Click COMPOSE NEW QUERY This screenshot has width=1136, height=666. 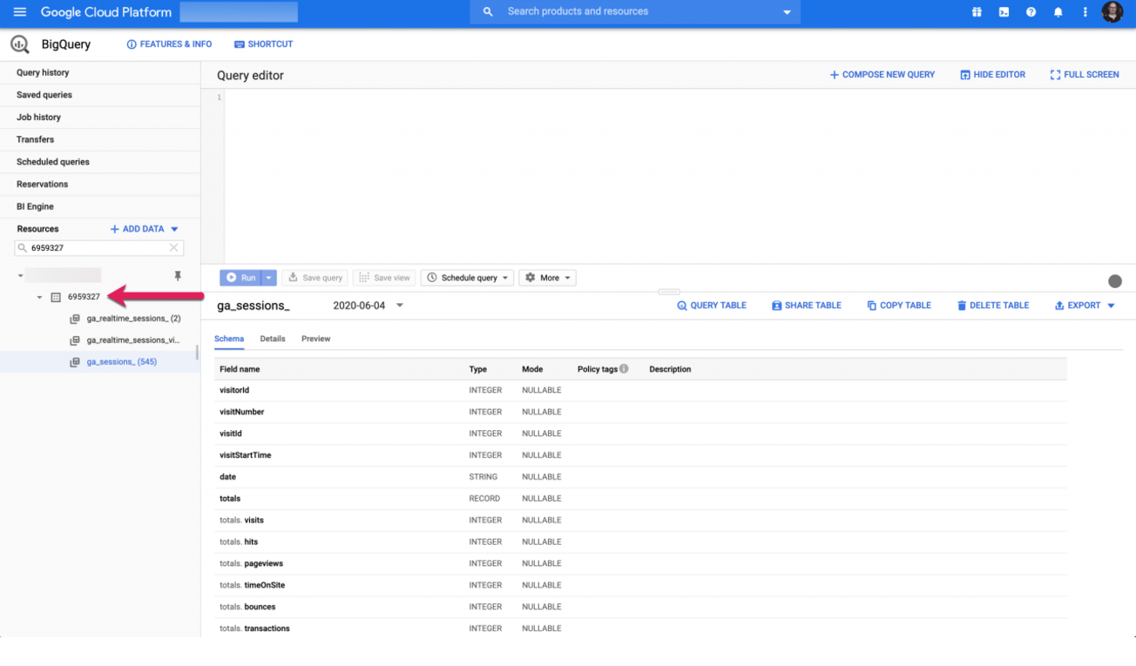[882, 75]
